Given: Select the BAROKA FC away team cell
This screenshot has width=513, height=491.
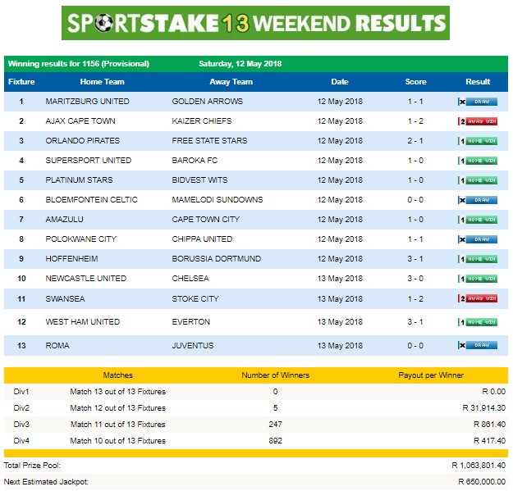Looking at the screenshot, I should pos(195,161).
